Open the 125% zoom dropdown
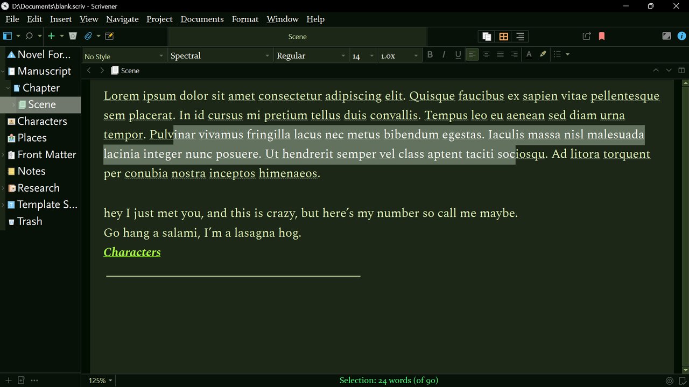The width and height of the screenshot is (689, 387). point(100,381)
